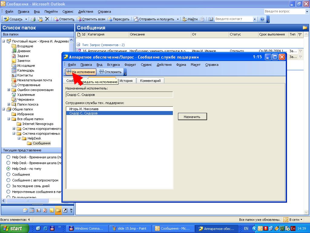Click the Notes icon in navigation bar
The height and width of the screenshot is (233, 310).
coord(51,210)
